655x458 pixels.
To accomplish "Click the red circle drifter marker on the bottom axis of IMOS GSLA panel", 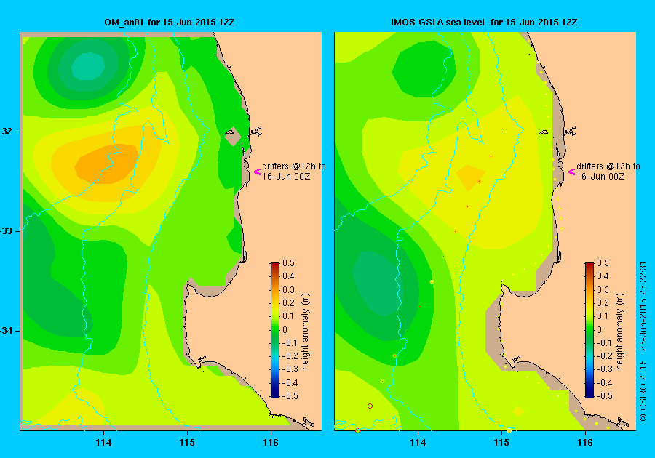I will (357, 430).
